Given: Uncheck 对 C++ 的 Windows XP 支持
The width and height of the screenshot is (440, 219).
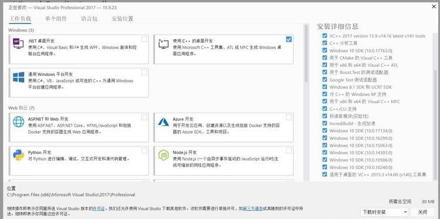Looking at the screenshot, I should 324,95.
